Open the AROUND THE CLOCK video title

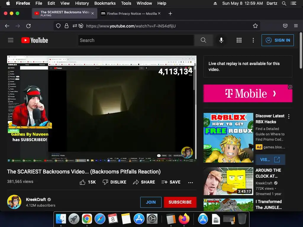pyautogui.click(x=268, y=173)
